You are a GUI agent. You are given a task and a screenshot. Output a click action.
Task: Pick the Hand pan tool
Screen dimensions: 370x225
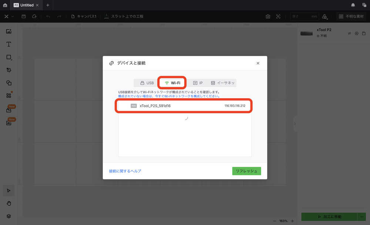coord(9,203)
